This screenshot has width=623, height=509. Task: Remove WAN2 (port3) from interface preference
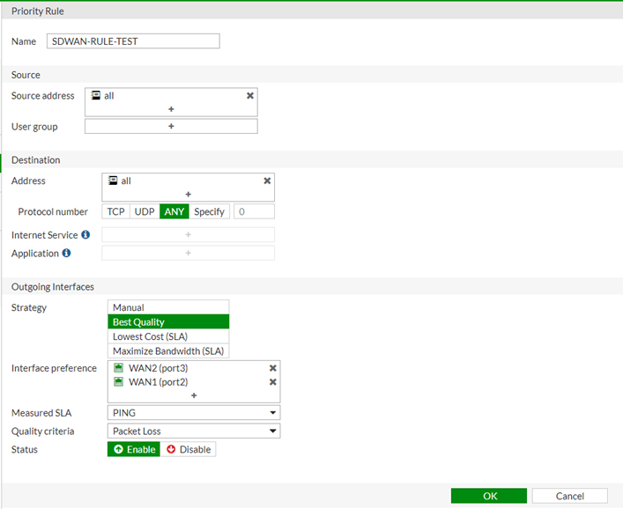[272, 368]
